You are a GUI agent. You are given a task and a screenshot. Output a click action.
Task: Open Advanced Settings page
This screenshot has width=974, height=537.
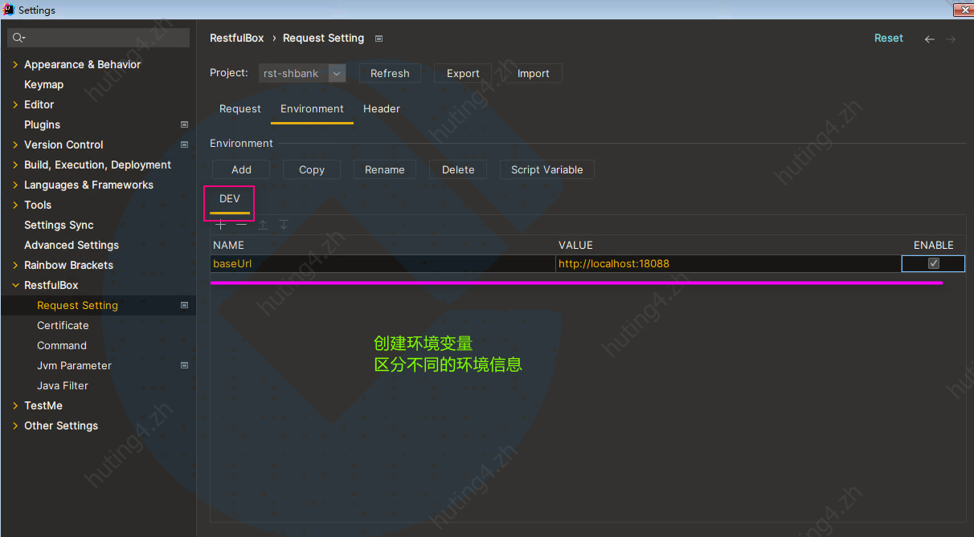[x=72, y=245]
